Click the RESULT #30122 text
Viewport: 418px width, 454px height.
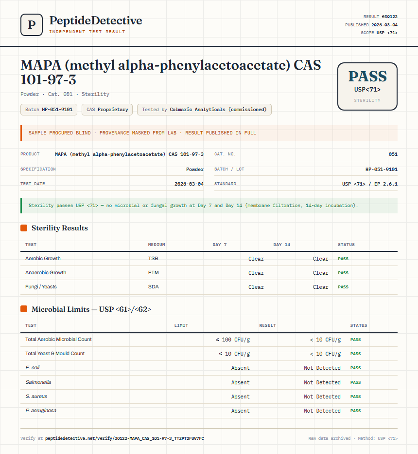[x=381, y=17]
